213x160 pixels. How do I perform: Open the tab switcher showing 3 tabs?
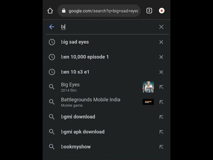[149, 11]
